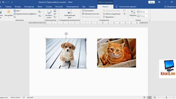Open the Справка tab
176x99 pixels.
pos(92,7)
